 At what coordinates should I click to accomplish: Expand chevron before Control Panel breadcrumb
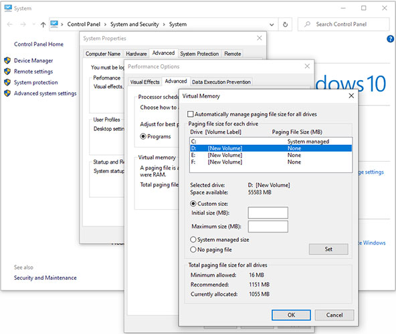pos(62,25)
